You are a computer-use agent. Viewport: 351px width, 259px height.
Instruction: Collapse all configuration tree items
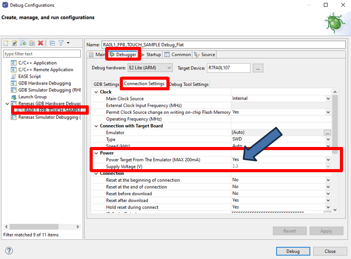click(52, 43)
